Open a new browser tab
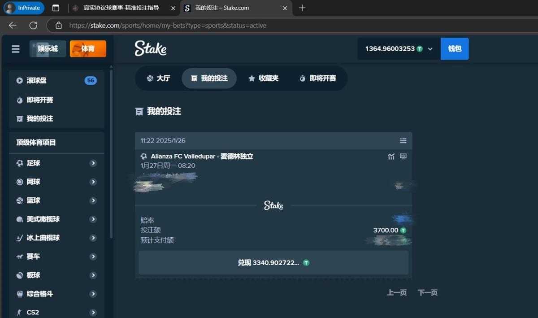The image size is (538, 318). tap(302, 8)
